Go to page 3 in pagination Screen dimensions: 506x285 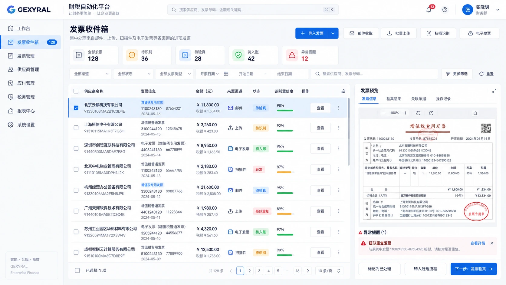(259, 271)
